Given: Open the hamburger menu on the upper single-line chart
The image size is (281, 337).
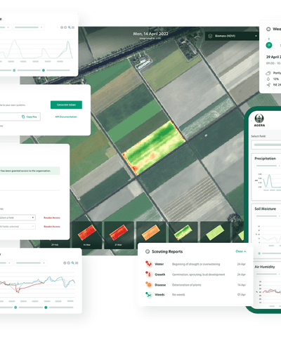Looking at the screenshot, I should 73,27.
